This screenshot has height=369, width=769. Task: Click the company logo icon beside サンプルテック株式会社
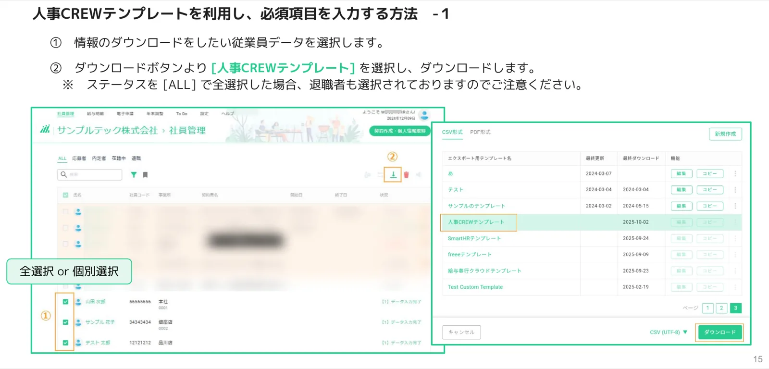(45, 129)
